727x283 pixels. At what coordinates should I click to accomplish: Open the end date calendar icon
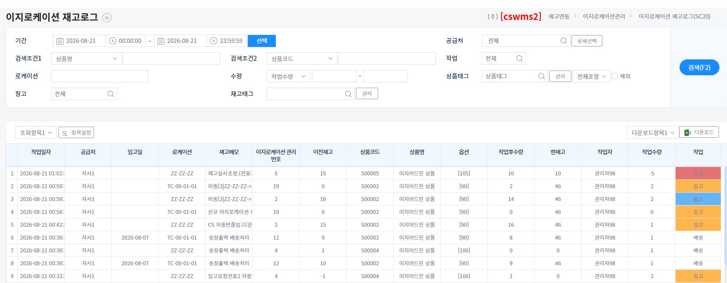161,41
